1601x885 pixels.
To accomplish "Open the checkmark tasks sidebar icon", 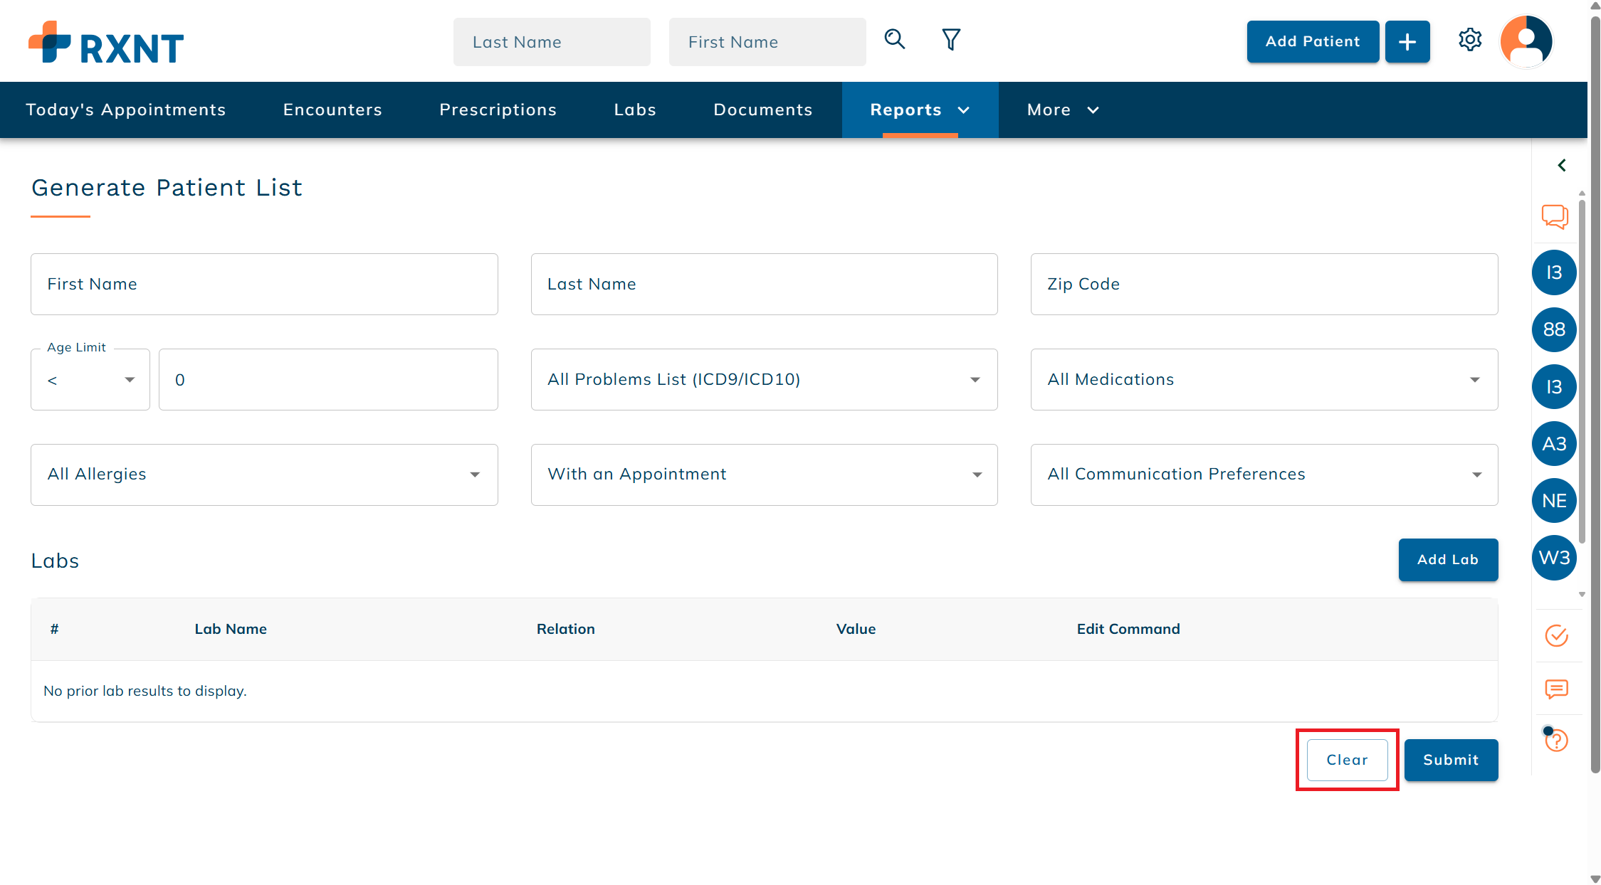I will click(1557, 635).
